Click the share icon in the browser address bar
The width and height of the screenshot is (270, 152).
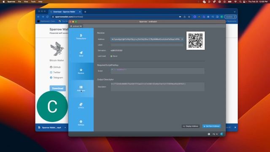point(184,17)
